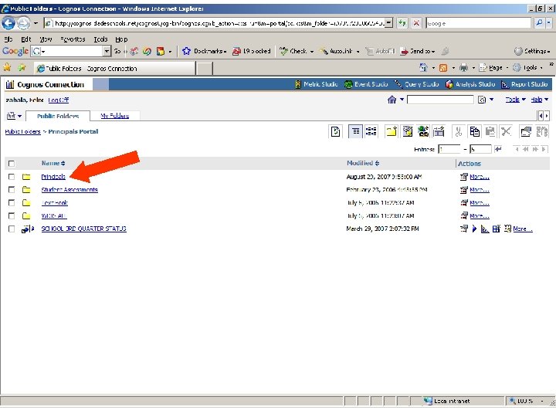The image size is (556, 417).
Task: Open the Cognos Tools dropdown
Action: click(515, 100)
